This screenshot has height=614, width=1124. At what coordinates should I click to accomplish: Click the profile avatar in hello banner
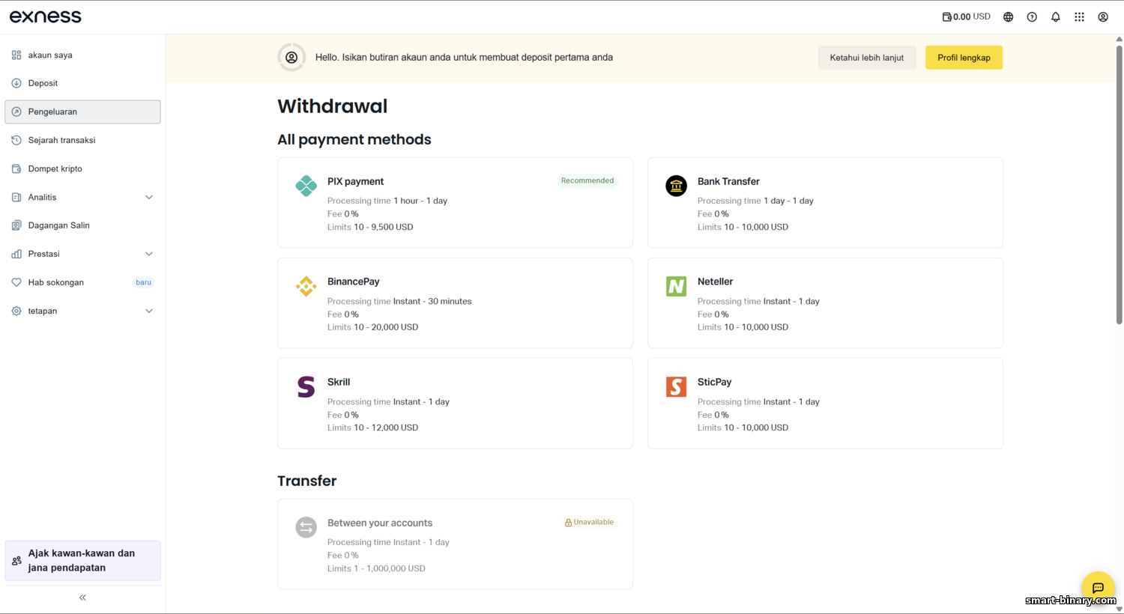tap(291, 58)
